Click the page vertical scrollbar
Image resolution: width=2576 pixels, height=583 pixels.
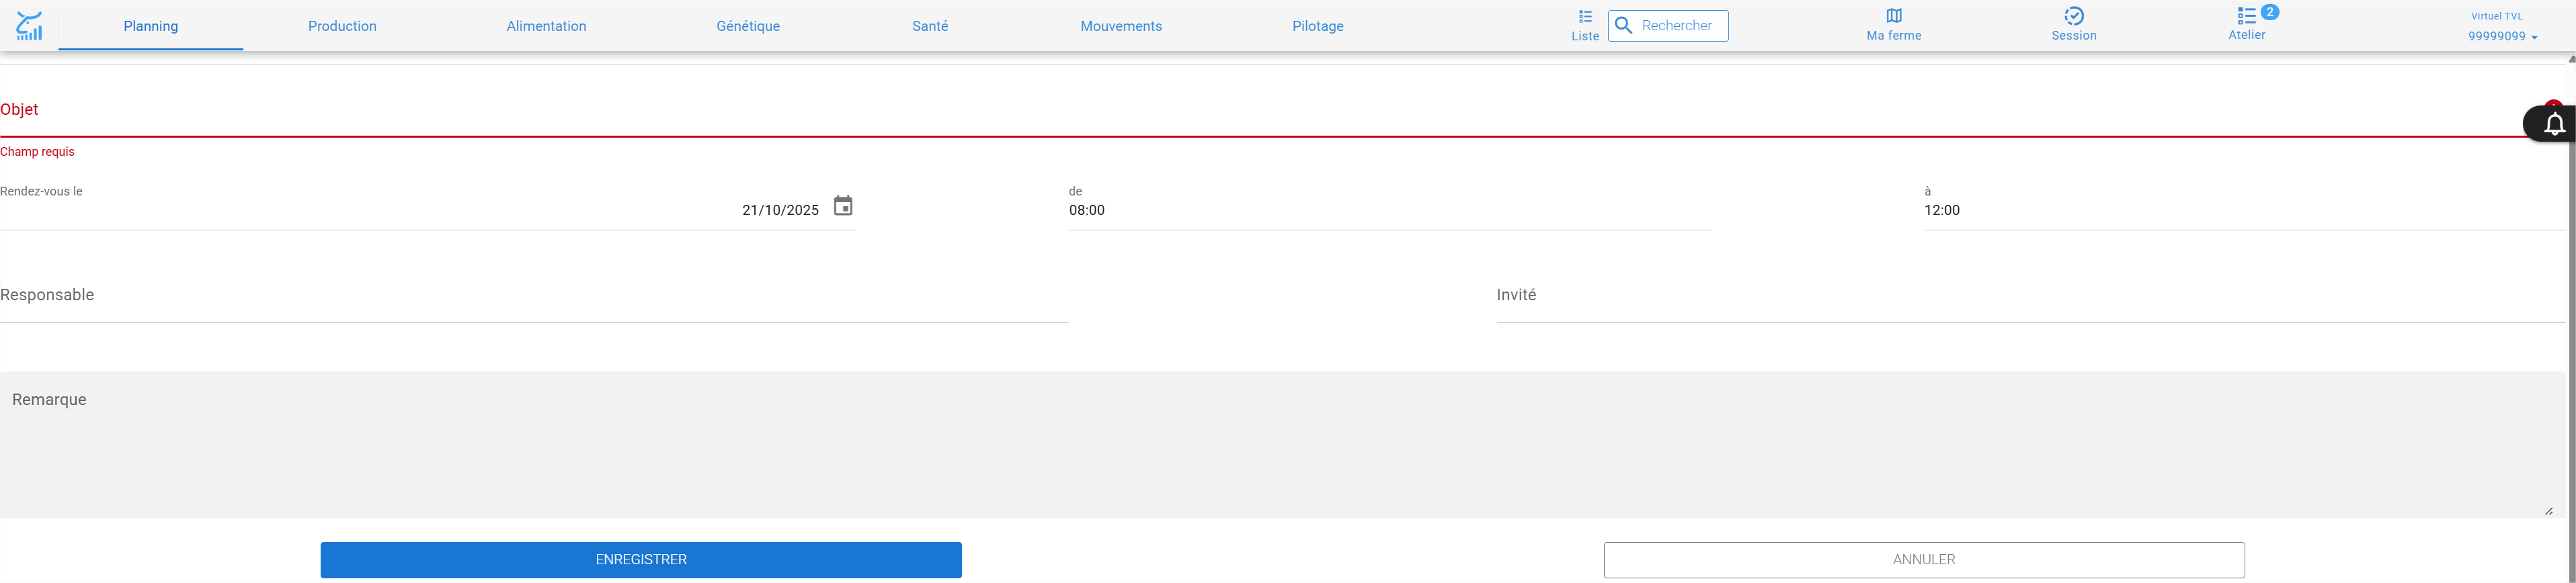[2571, 318]
